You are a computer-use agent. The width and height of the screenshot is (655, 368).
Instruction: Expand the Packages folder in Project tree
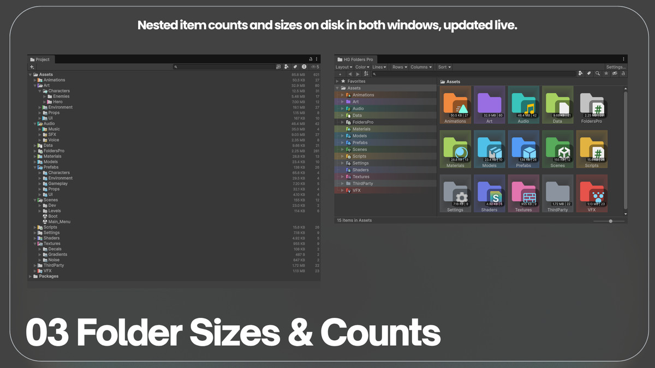point(31,276)
